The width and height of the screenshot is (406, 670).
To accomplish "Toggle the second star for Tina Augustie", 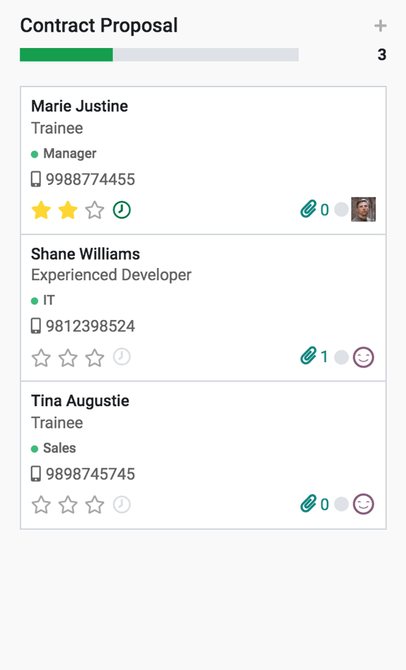I will (68, 504).
